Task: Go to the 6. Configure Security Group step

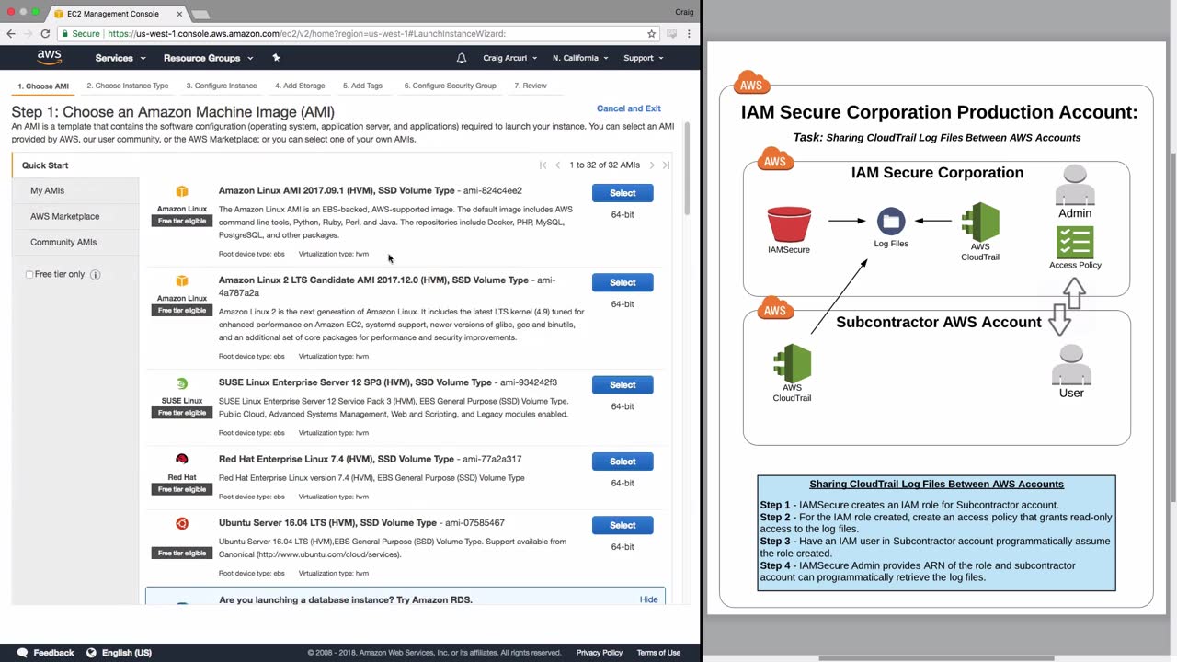Action: [x=450, y=86]
